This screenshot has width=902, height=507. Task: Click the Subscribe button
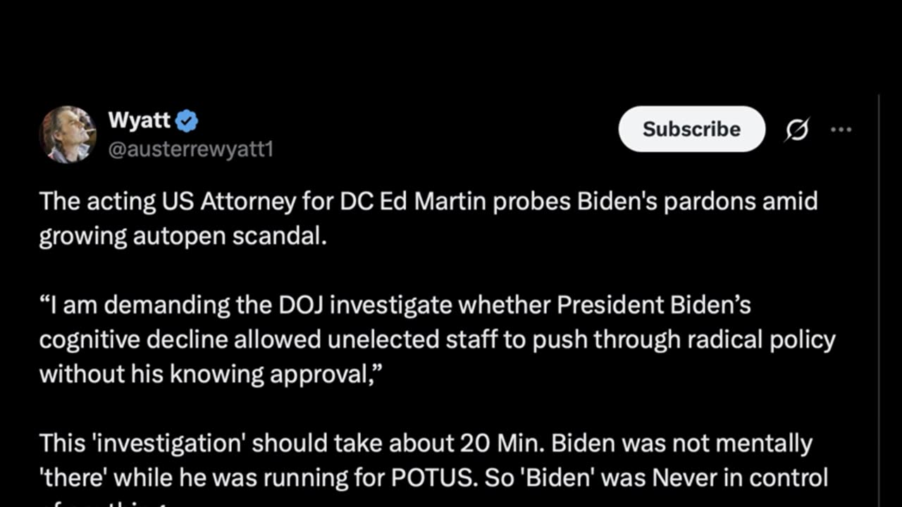pos(692,129)
